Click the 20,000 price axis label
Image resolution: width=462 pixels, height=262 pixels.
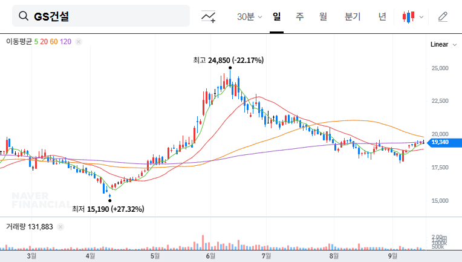(x=440, y=134)
